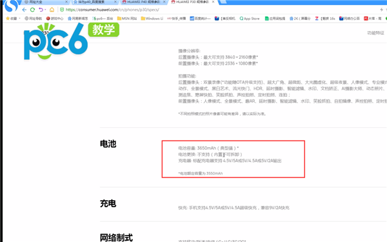Click the 电池 section heading
This screenshot has width=387, height=242.
coord(108,144)
